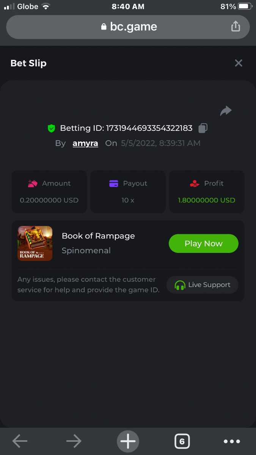Tap the Profit card
The width and height of the screenshot is (256, 455).
click(207, 191)
